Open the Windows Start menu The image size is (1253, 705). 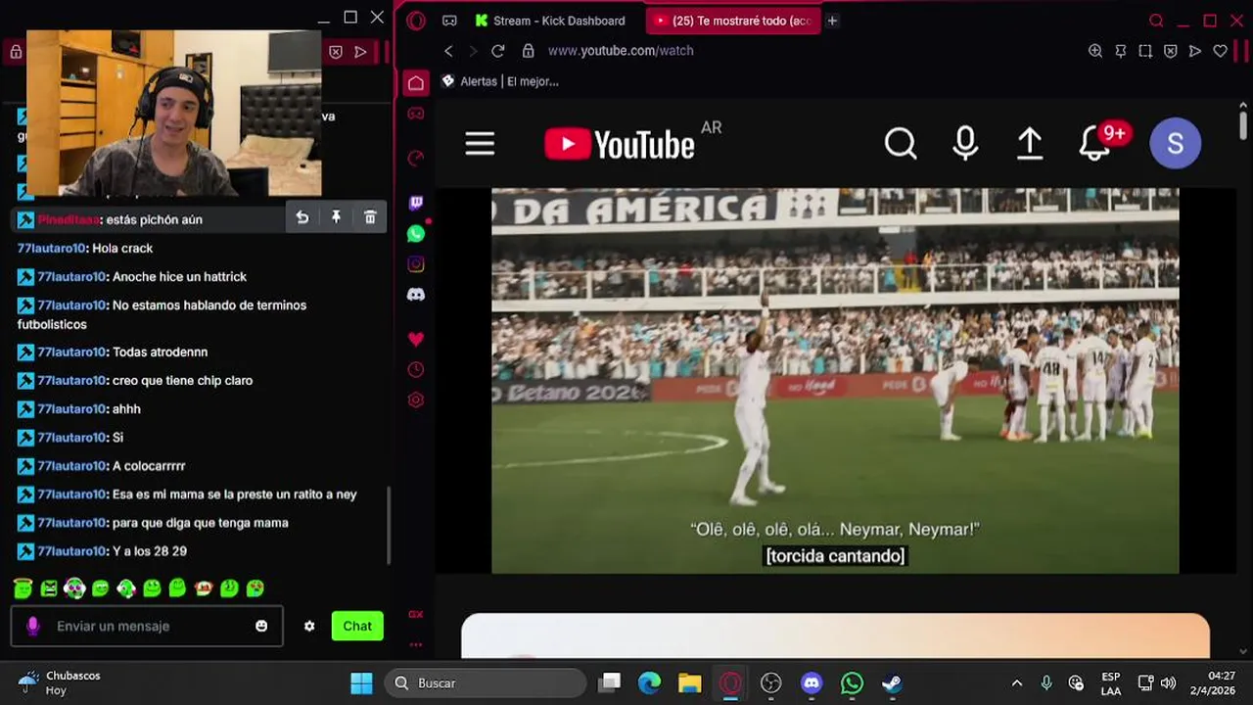pyautogui.click(x=361, y=682)
